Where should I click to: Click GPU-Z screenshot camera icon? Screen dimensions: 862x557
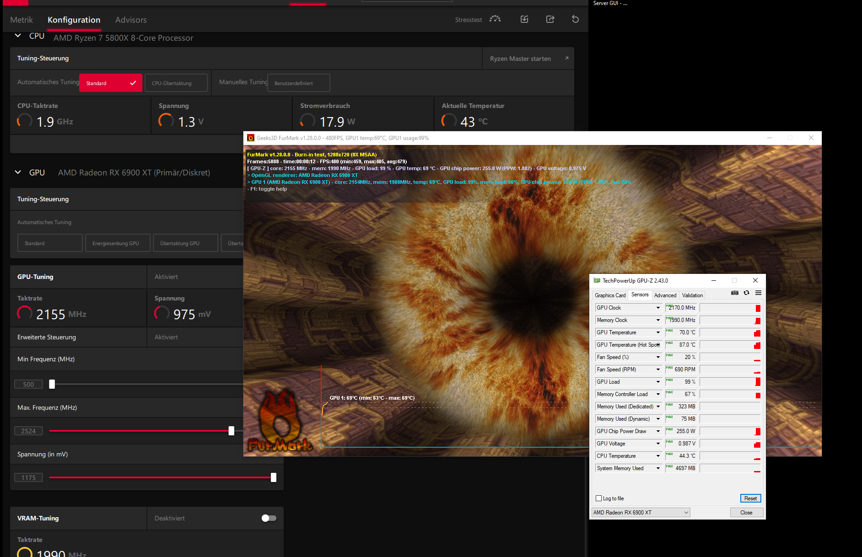735,293
